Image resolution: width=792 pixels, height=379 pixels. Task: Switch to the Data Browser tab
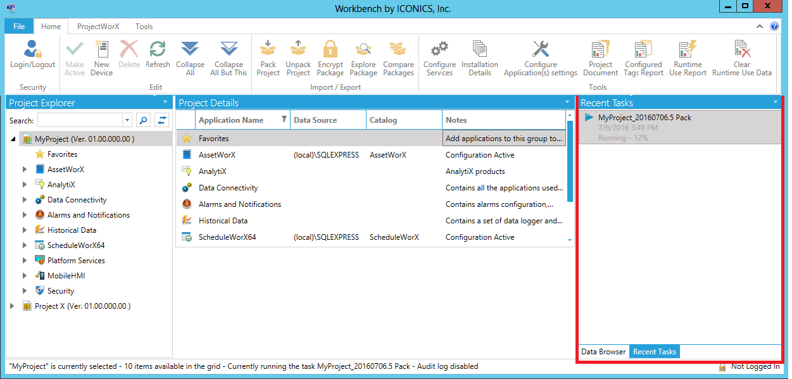point(603,352)
